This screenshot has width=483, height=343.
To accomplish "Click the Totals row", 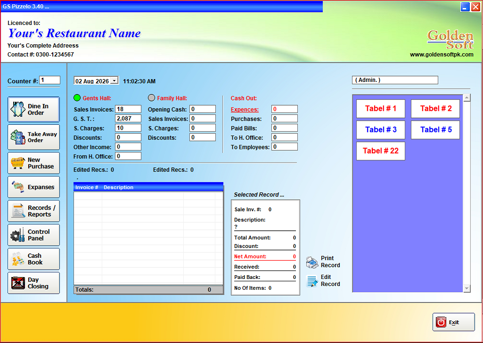I will coord(148,290).
